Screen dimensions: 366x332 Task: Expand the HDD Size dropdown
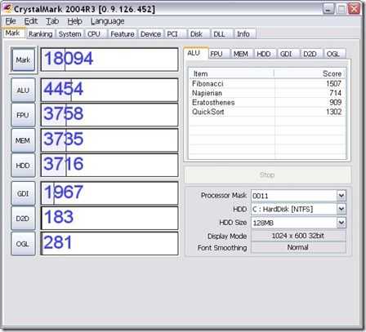[341, 223]
